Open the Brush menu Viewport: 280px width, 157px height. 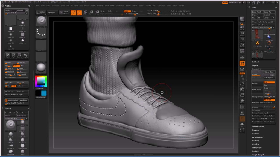click(x=43, y=5)
